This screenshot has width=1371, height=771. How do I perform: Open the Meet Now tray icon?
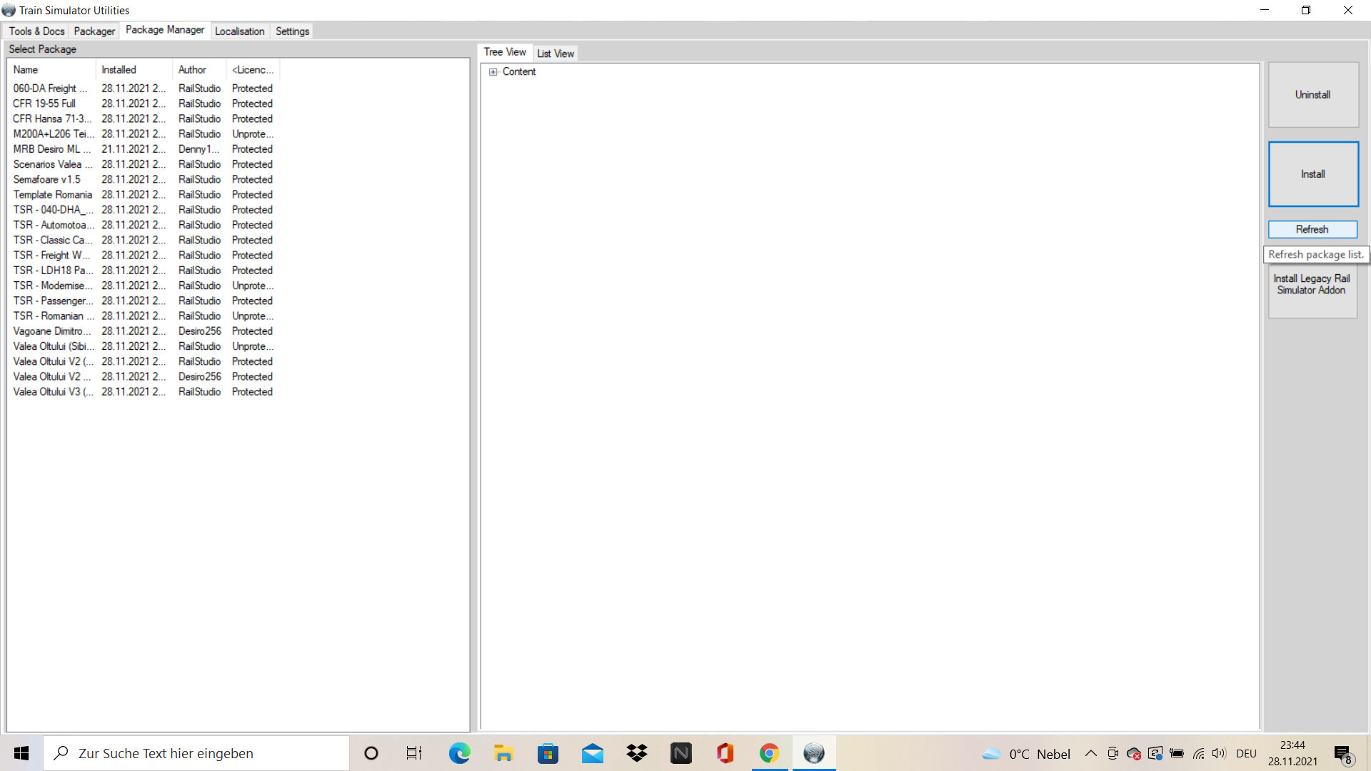pyautogui.click(x=1113, y=753)
